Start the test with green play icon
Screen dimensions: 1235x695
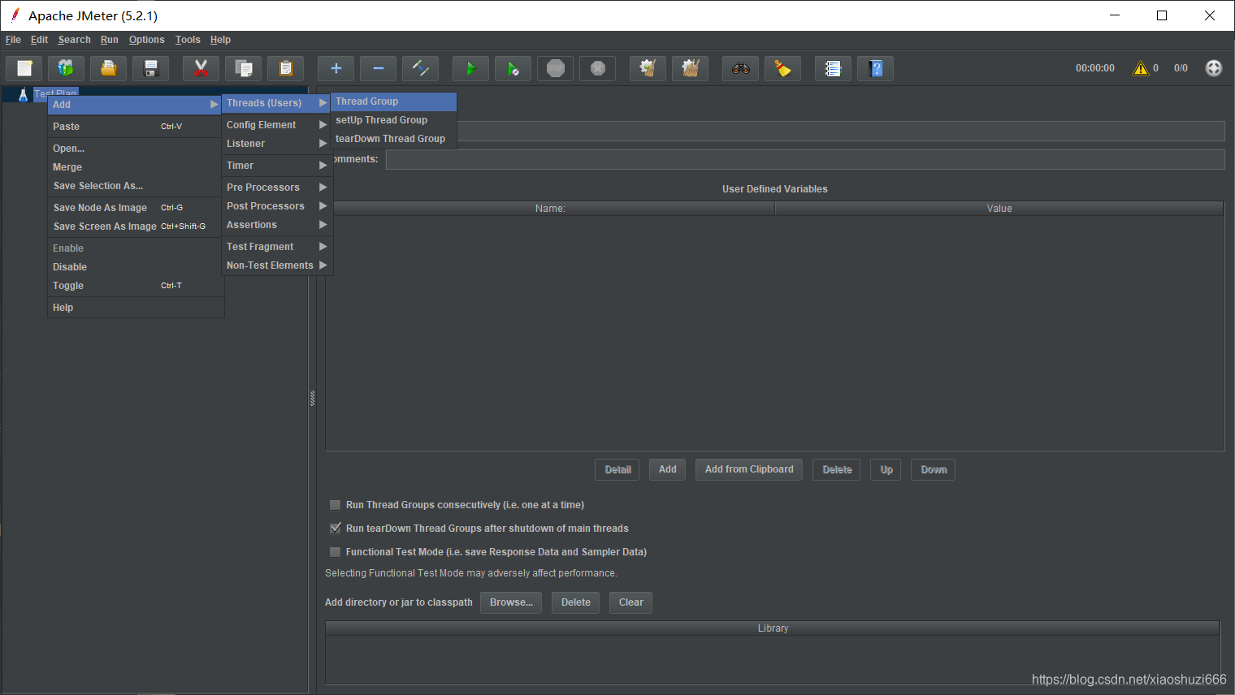pos(471,68)
